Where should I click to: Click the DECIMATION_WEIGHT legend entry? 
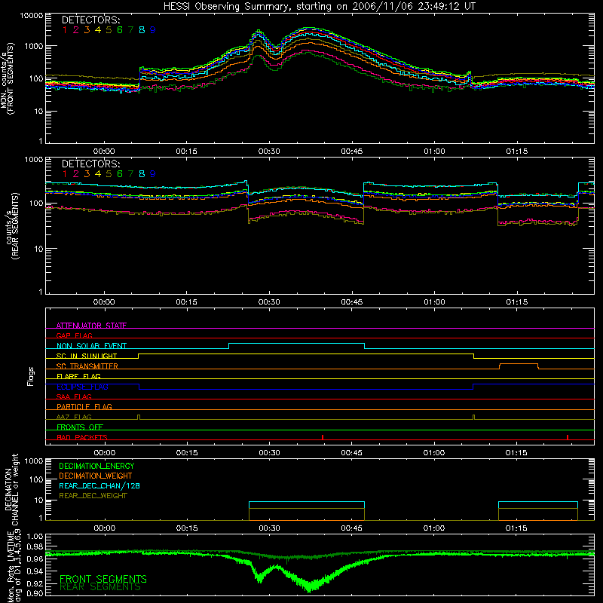[96, 476]
